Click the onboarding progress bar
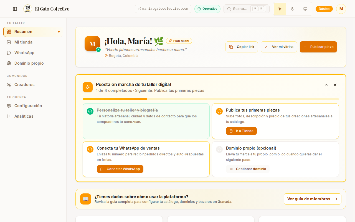 coord(211,99)
